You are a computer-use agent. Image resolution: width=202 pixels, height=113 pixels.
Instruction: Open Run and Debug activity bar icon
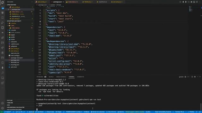coord(3,23)
